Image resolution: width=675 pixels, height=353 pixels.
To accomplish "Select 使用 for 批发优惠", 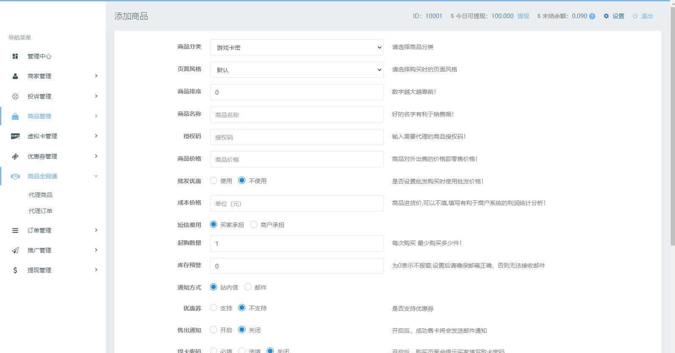I will click(213, 181).
